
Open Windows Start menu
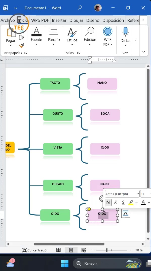click(x=65, y=263)
